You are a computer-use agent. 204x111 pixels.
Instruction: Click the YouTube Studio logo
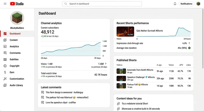coord(17,4)
